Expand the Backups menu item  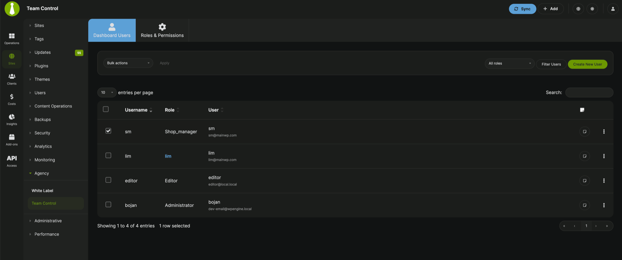pos(56,120)
